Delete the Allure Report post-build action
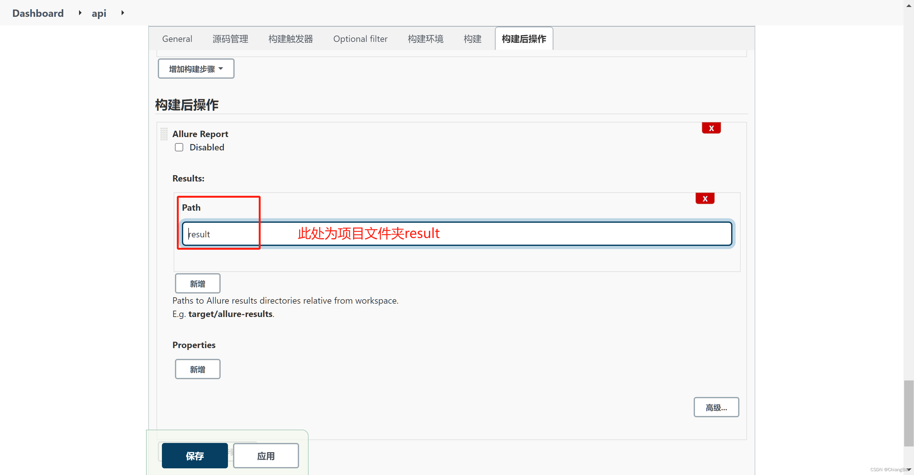The image size is (914, 475). pyautogui.click(x=711, y=128)
